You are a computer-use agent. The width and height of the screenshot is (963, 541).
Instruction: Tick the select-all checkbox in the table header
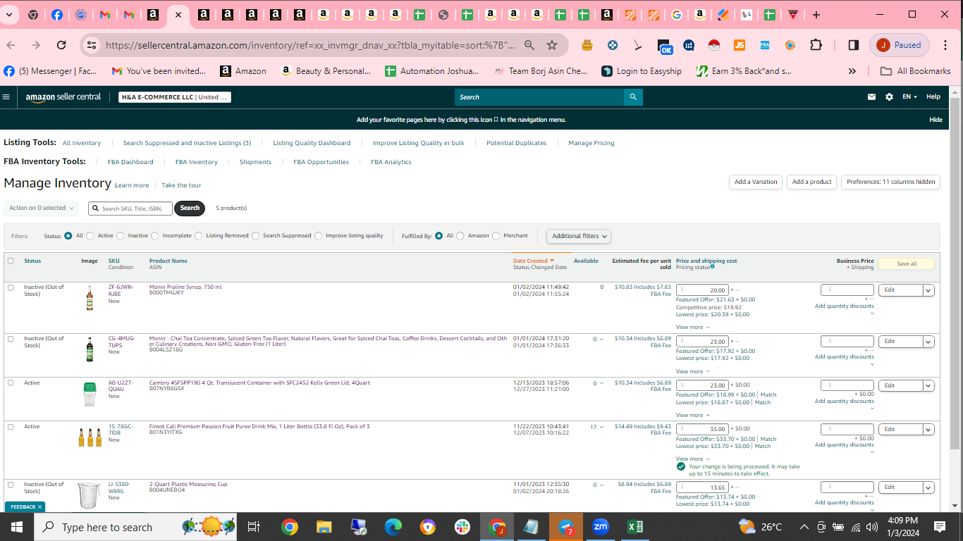11,261
